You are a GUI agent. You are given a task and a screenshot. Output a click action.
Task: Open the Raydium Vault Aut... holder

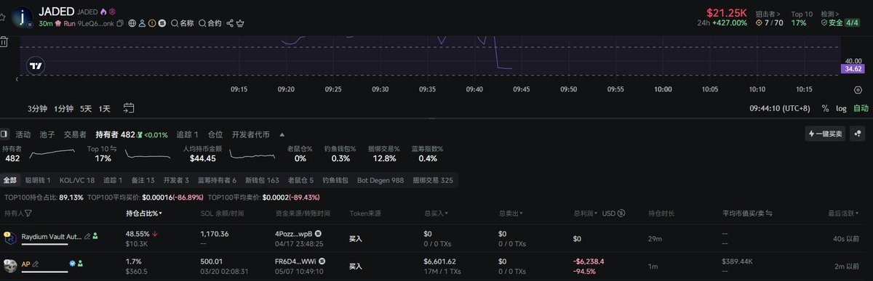coord(52,236)
